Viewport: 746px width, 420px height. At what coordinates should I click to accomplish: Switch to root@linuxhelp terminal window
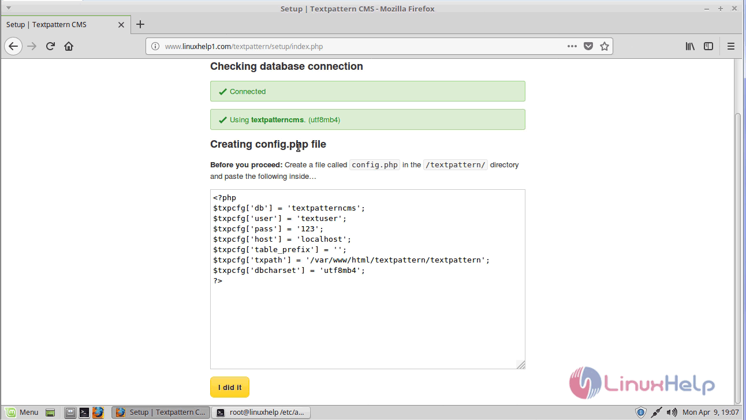coord(262,412)
